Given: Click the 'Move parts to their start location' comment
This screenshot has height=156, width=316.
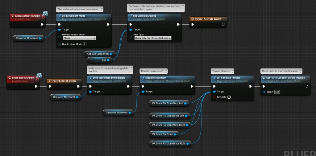Looking at the screenshot, I should pyautogui.click(x=281, y=71).
